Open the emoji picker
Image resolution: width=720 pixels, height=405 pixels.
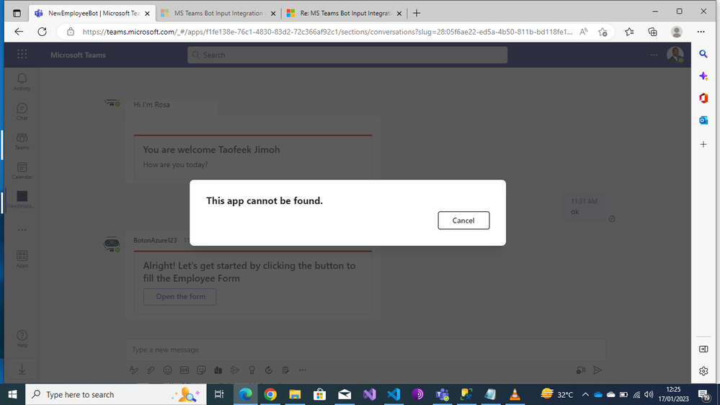click(x=168, y=370)
